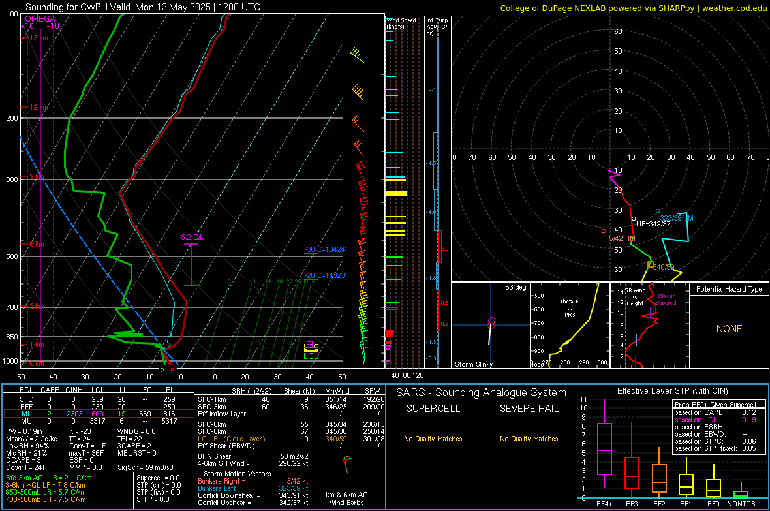This screenshot has width=770, height=511.
Task: Select the SFC parcel row
Action: (x=98, y=399)
